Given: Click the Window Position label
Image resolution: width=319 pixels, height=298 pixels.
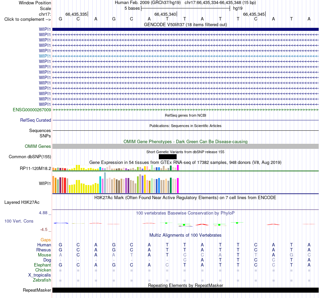Looking at the screenshot, I should point(35,3).
